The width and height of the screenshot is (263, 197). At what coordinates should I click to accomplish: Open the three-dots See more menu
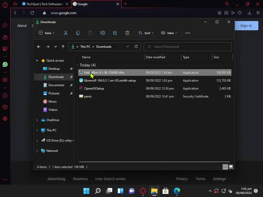[188, 33]
